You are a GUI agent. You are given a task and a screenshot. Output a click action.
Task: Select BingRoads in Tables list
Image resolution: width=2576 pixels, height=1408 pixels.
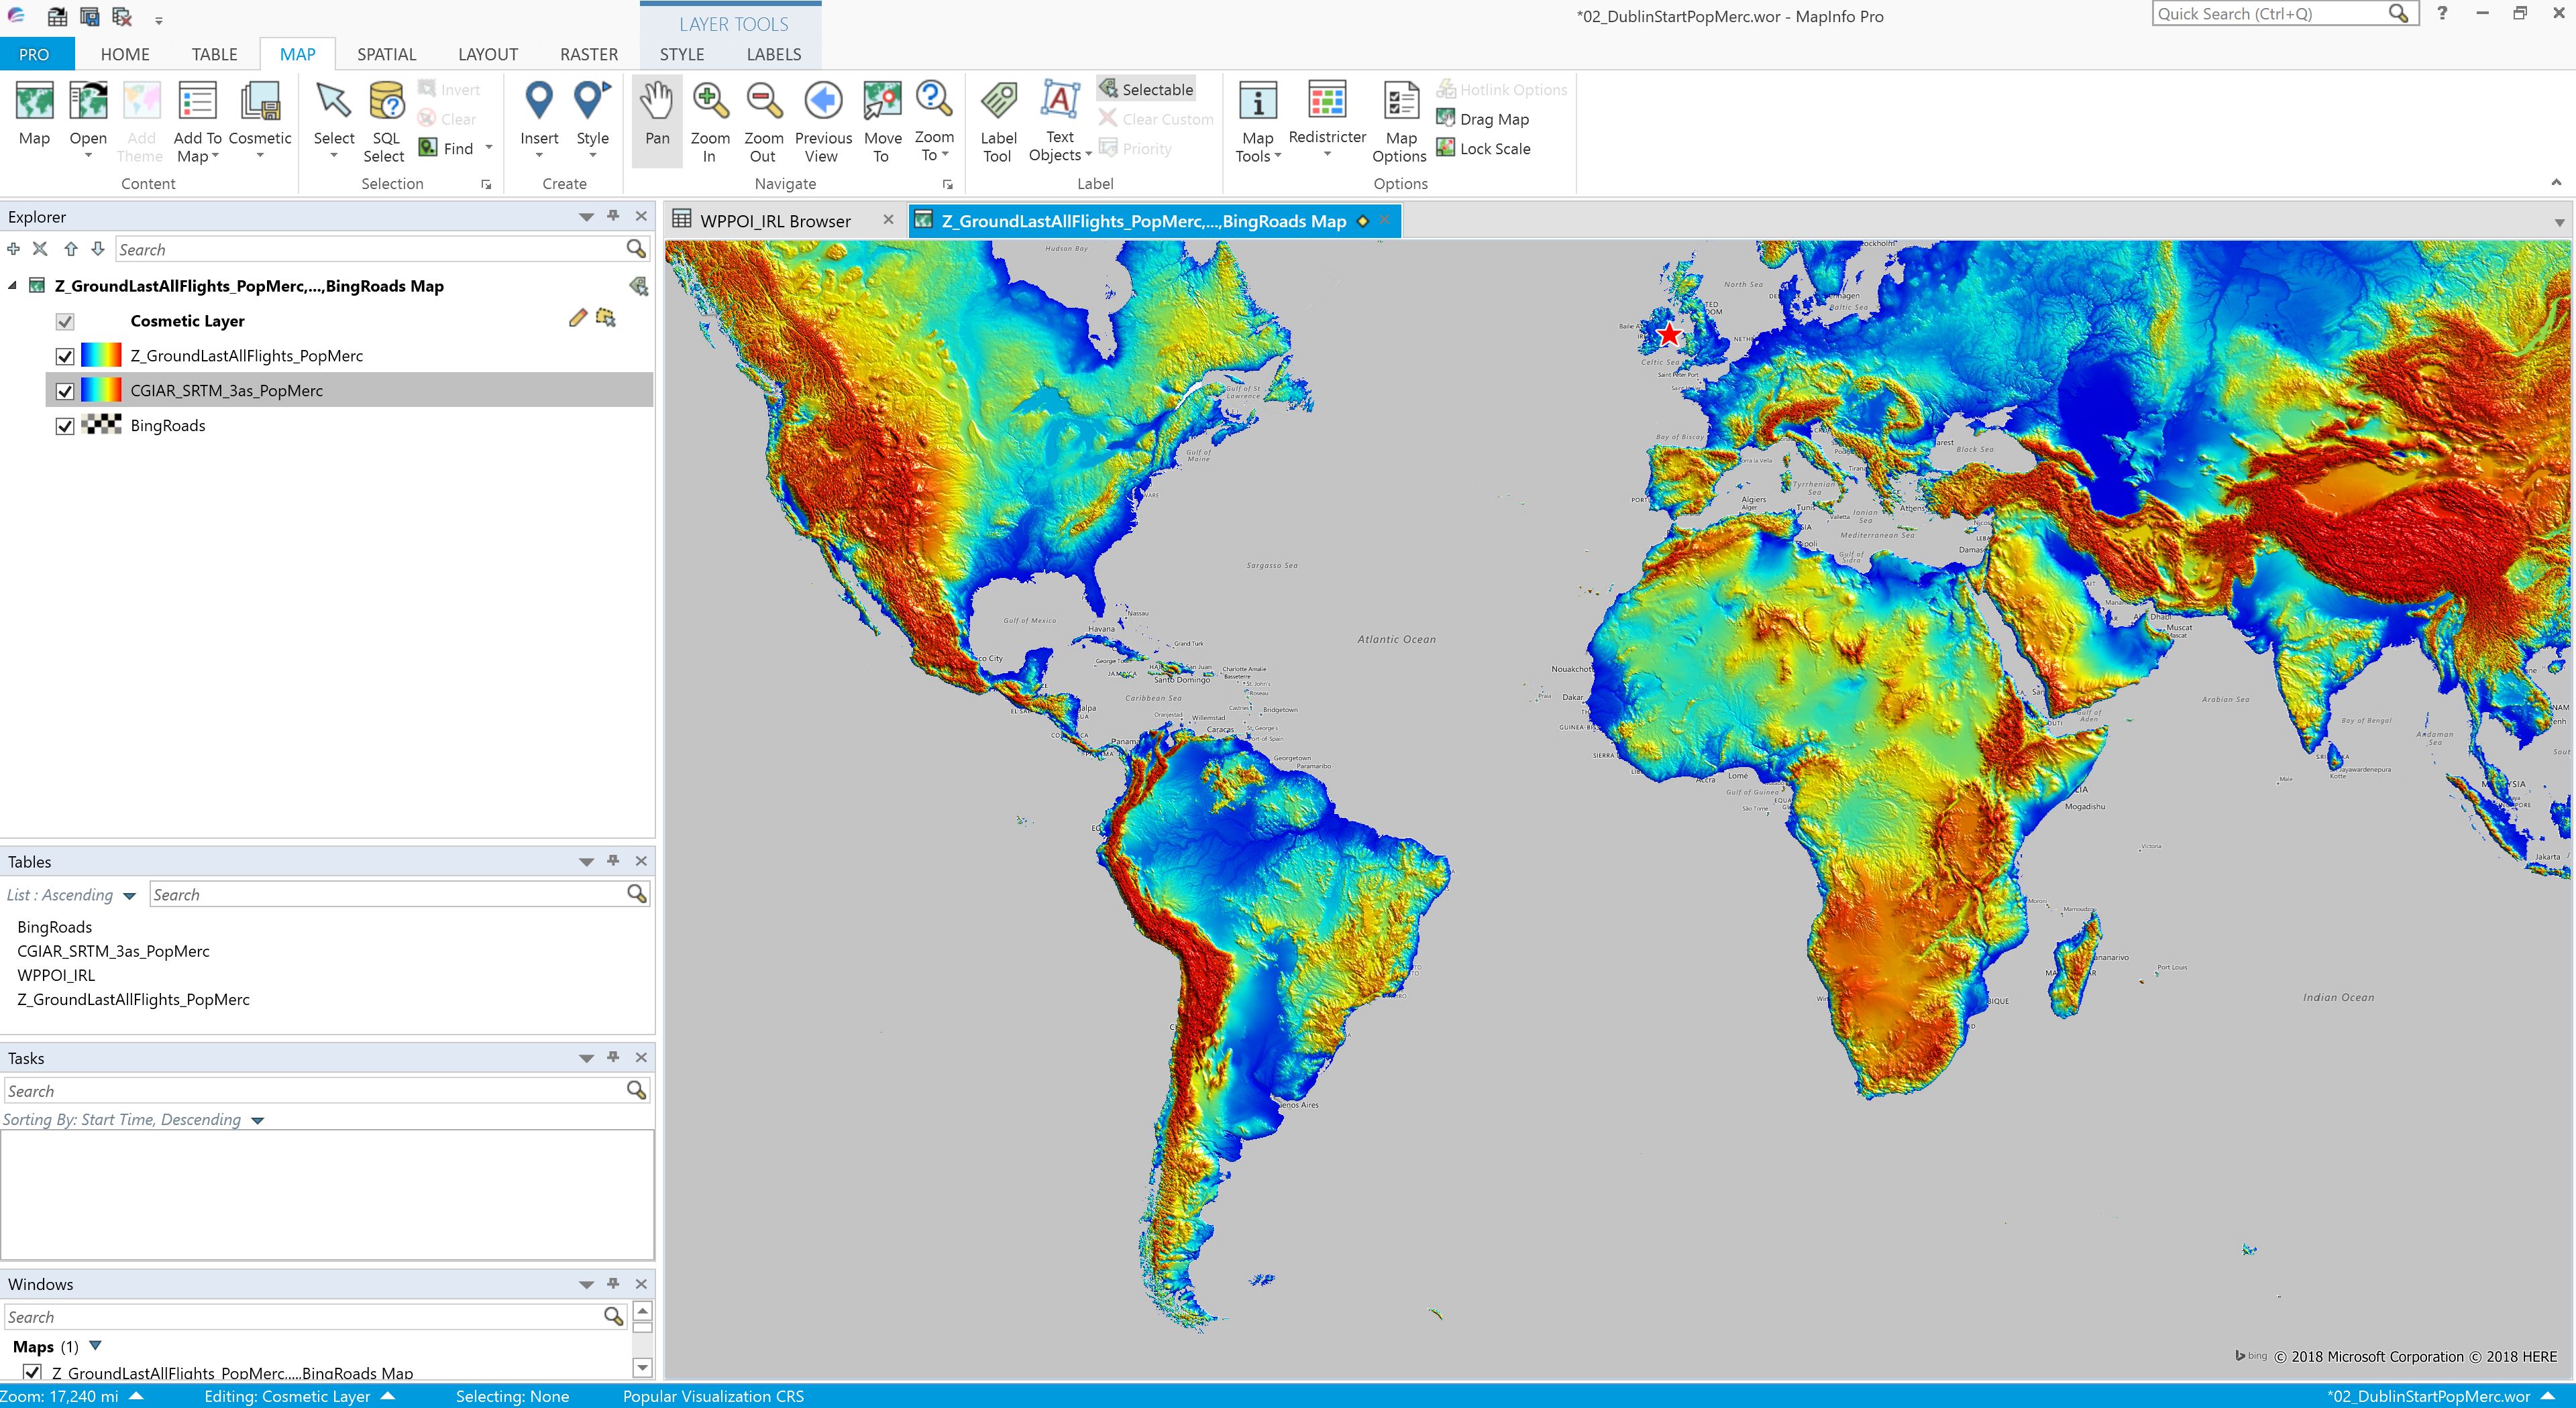pos(54,927)
